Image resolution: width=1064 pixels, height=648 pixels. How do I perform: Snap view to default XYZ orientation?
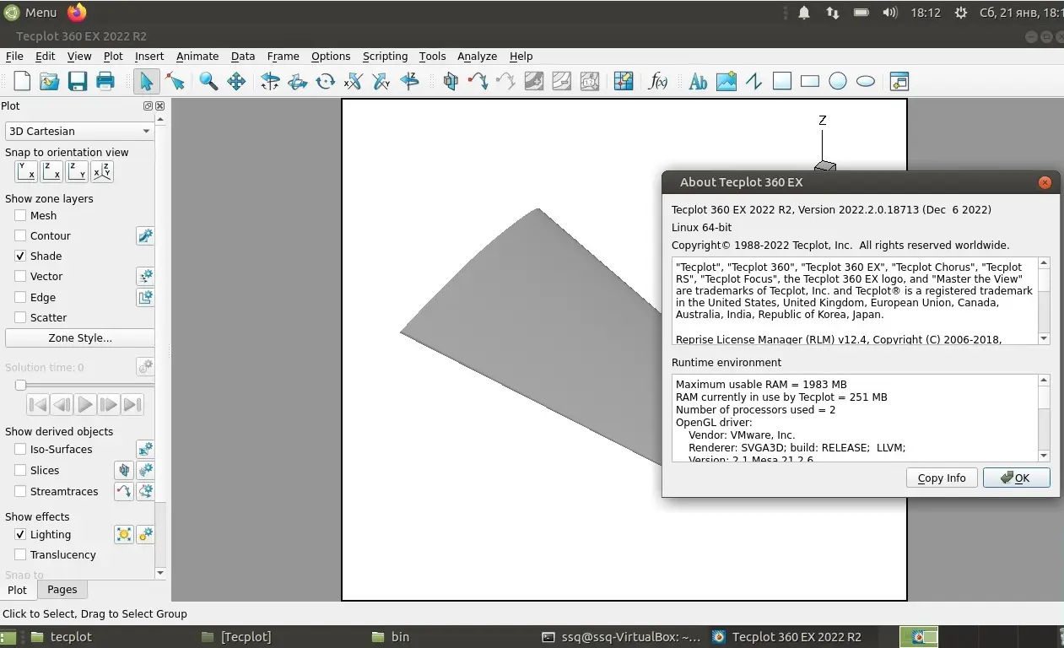click(x=102, y=171)
